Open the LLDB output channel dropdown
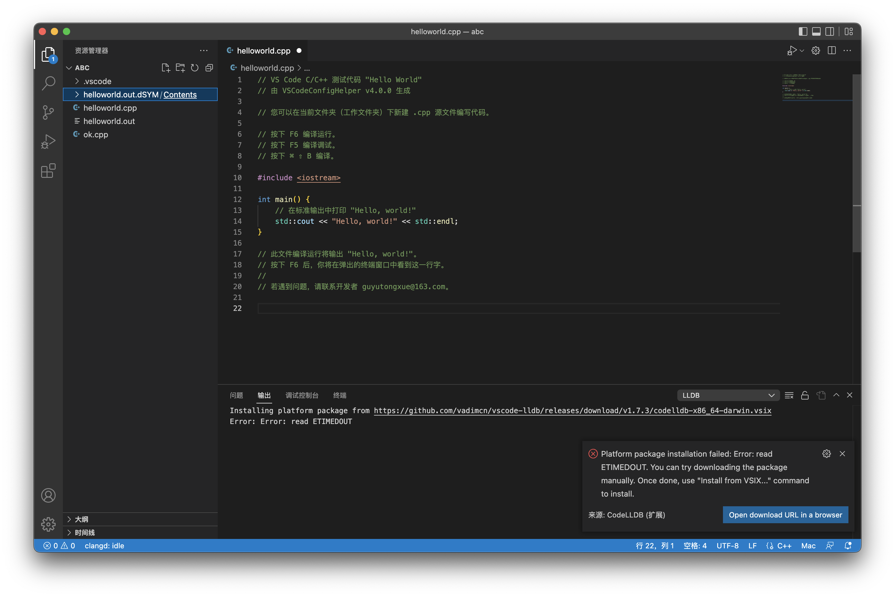The image size is (895, 597). tap(728, 395)
